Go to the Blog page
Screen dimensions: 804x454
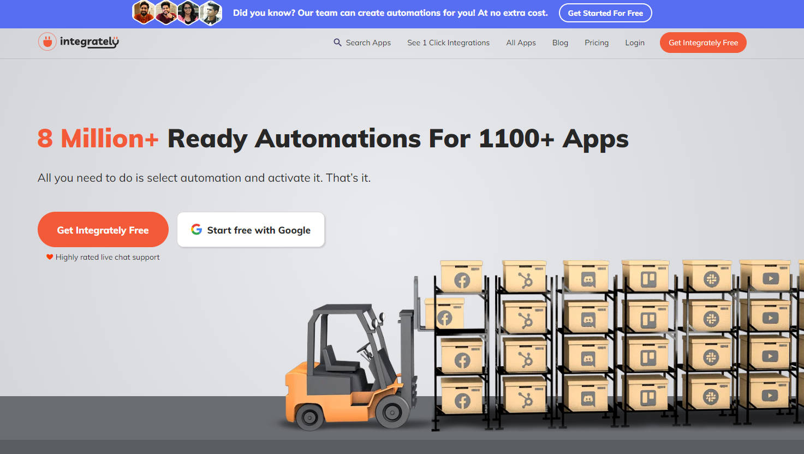point(560,43)
